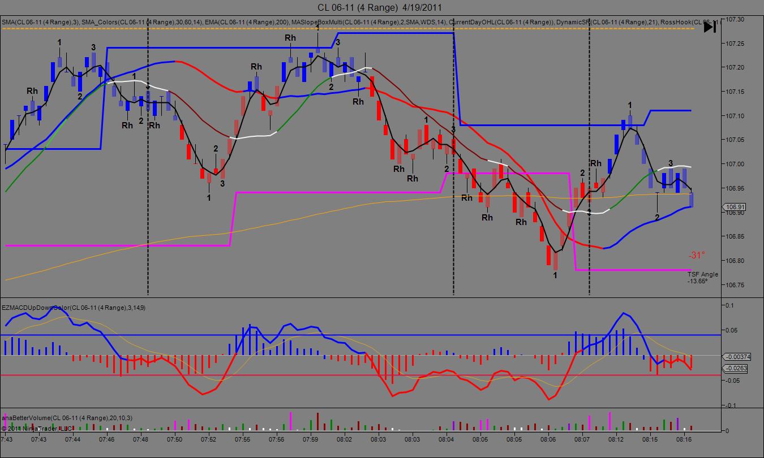
Task: Click the SMA_Colors indicator label text
Action: tap(141, 22)
